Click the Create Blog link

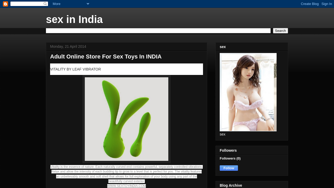(x=310, y=4)
